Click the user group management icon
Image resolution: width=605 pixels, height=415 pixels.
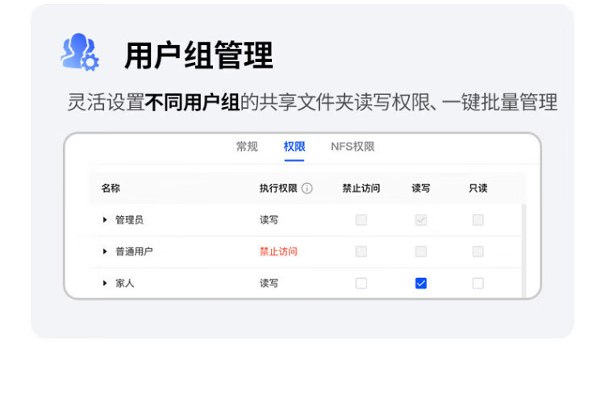(x=80, y=52)
